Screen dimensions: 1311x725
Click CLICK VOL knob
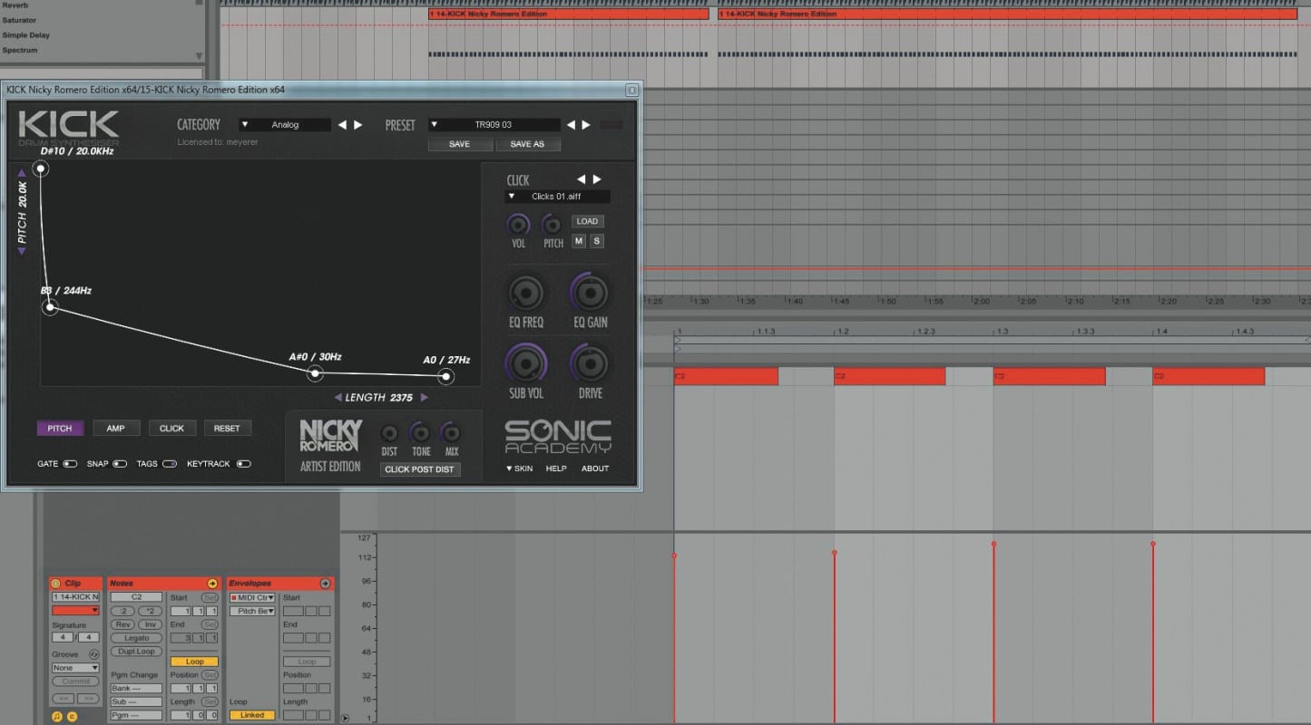pos(518,224)
